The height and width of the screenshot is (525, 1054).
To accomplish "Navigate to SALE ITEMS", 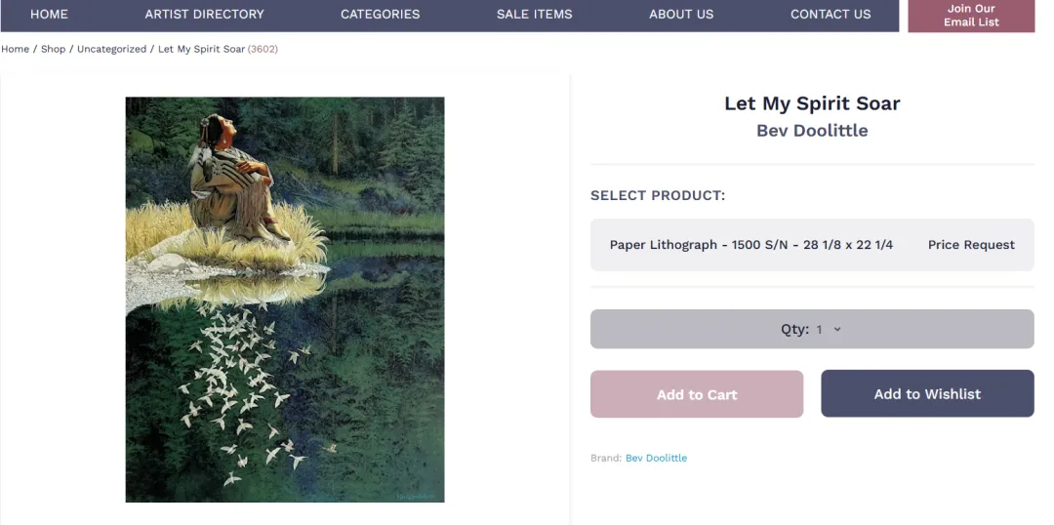I will (x=534, y=15).
